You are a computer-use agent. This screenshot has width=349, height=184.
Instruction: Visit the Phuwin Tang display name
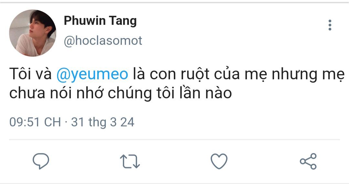[x=100, y=21]
